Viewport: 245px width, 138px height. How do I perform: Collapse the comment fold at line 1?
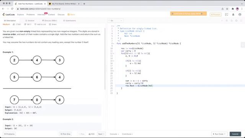(114, 26)
